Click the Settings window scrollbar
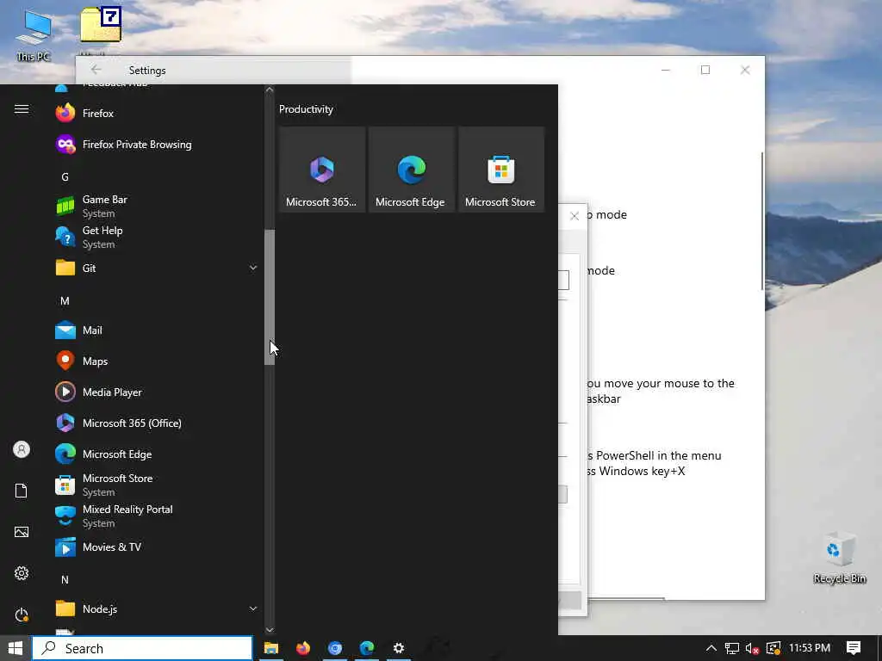Screen dimensions: 882x661 tap(762, 221)
